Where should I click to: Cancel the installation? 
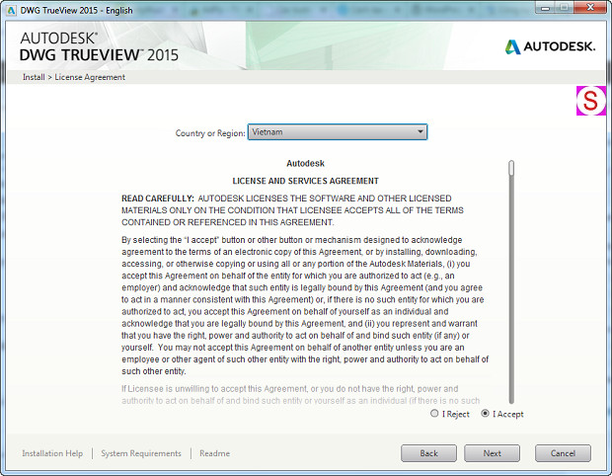[x=563, y=453]
